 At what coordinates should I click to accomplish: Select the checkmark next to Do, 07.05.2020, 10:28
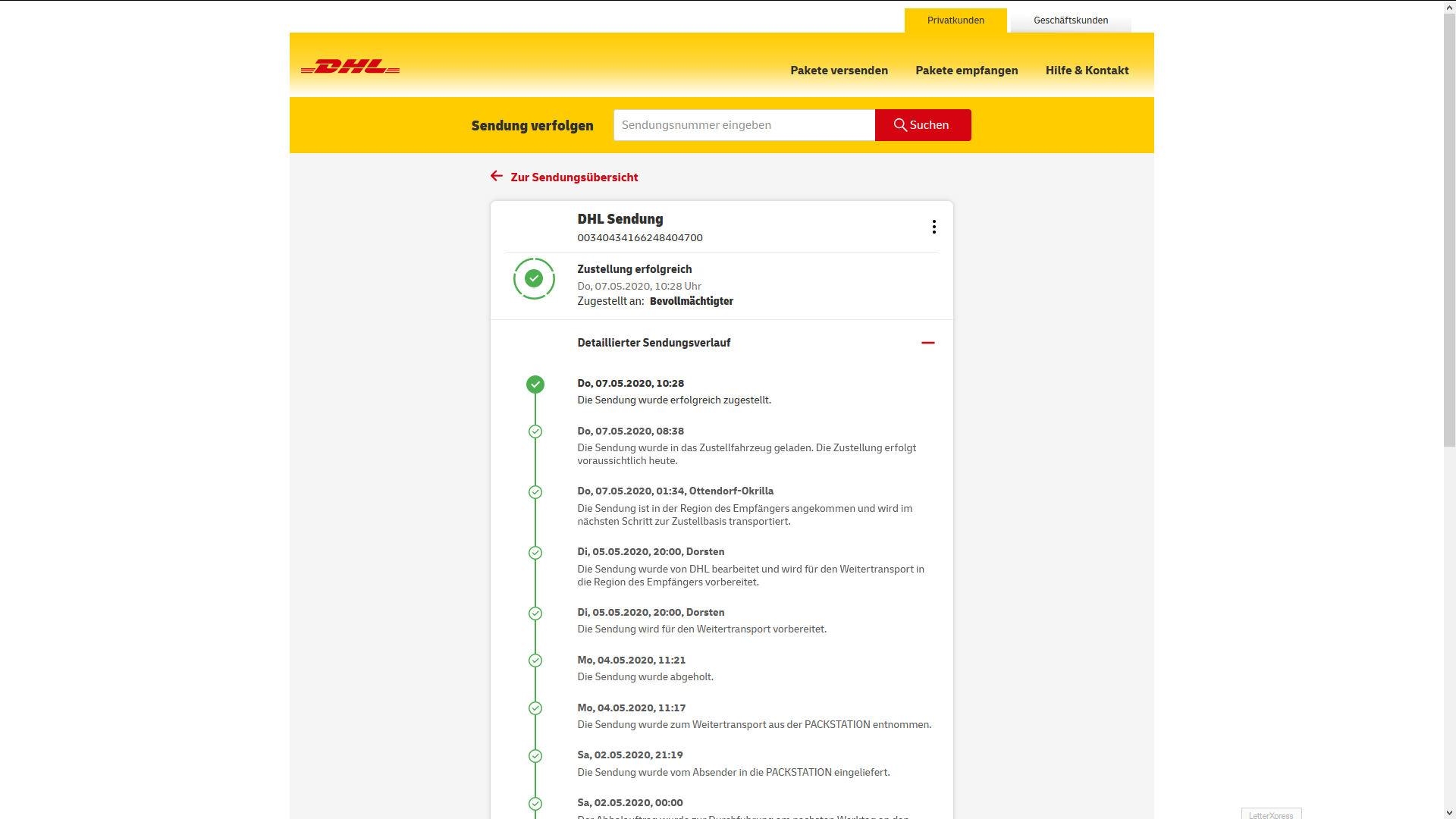pos(536,384)
